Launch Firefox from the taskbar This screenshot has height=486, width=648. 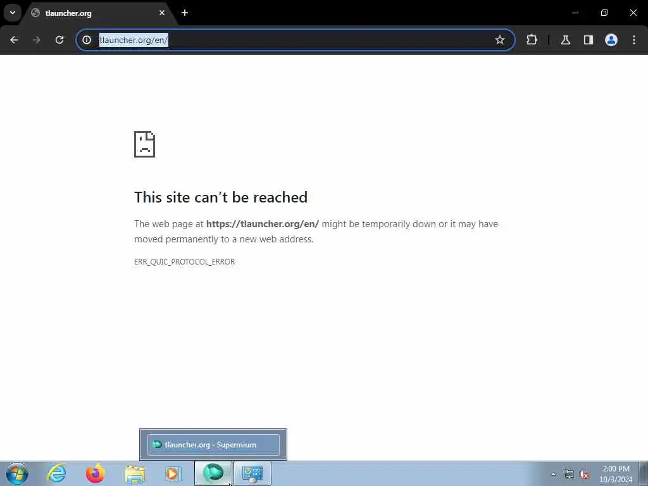95,473
